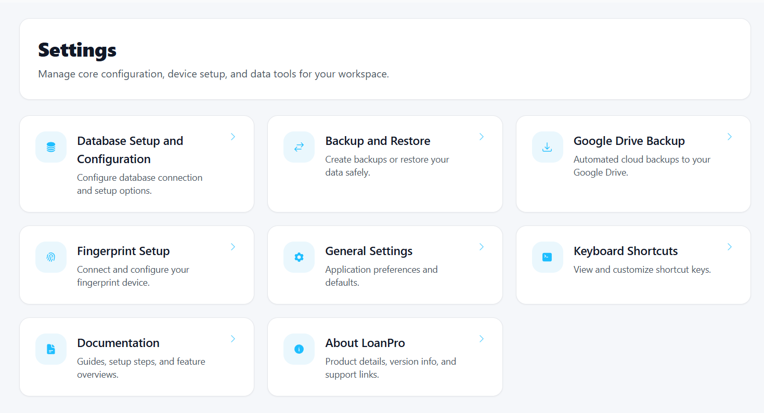The height and width of the screenshot is (413, 764).
Task: Click the Keyboard Shortcuts terminal icon
Action: 547,257
